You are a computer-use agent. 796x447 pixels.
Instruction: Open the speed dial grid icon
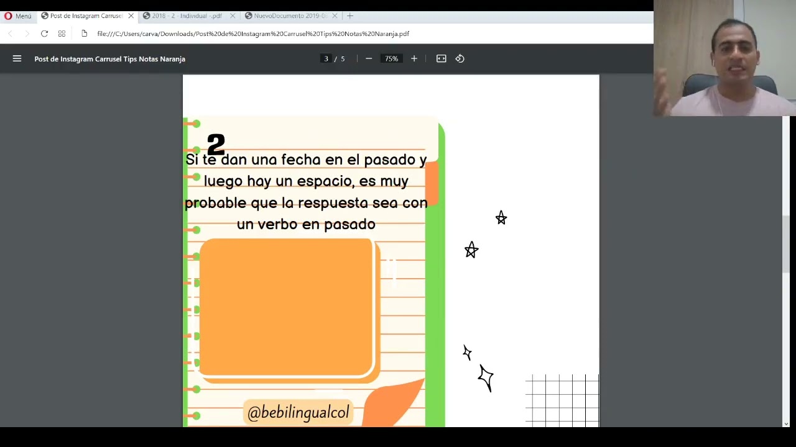62,34
